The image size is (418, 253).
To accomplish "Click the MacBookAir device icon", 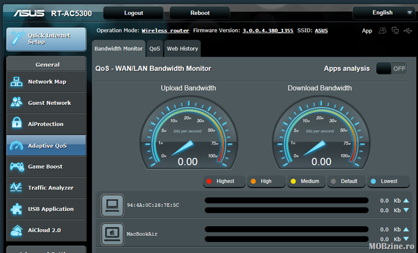I will coord(112,234).
